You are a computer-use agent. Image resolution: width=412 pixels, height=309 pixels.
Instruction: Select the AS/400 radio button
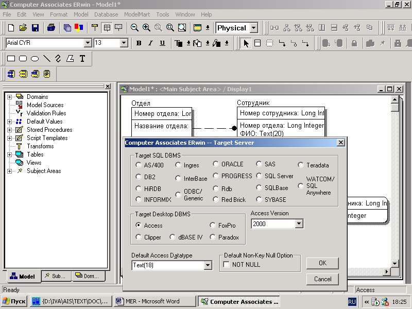point(139,165)
